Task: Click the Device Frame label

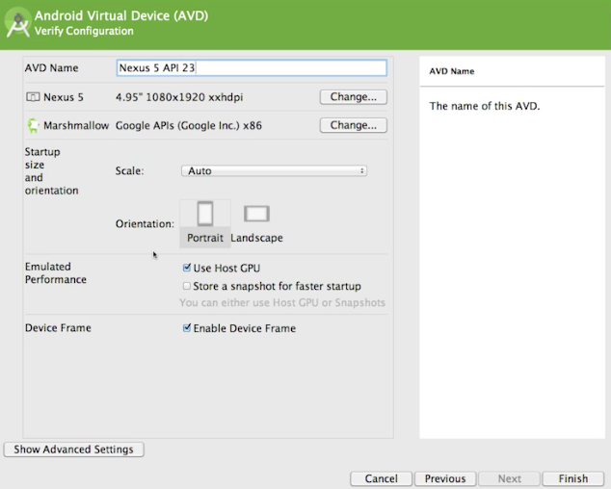Action: point(58,328)
